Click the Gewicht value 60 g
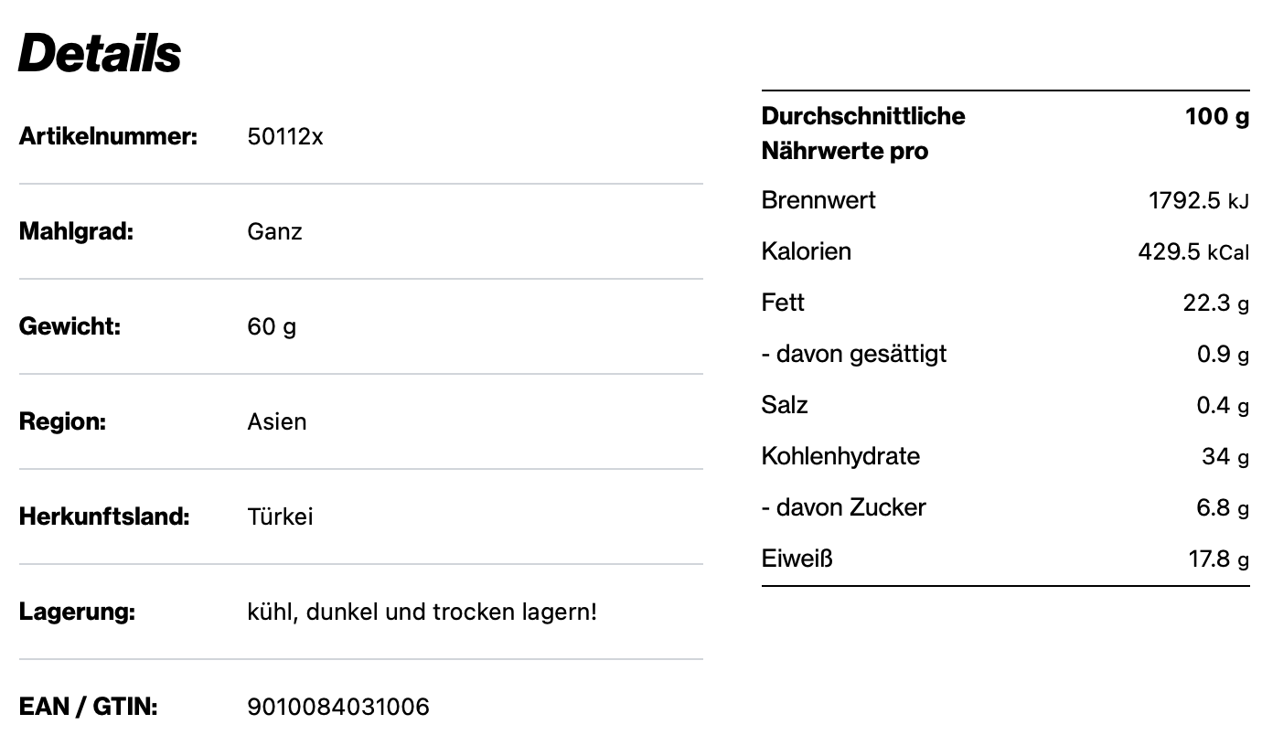1262x735 pixels. tap(272, 327)
